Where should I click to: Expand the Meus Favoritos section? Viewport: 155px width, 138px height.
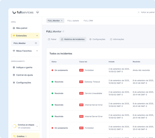pyautogui.click(x=37, y=51)
